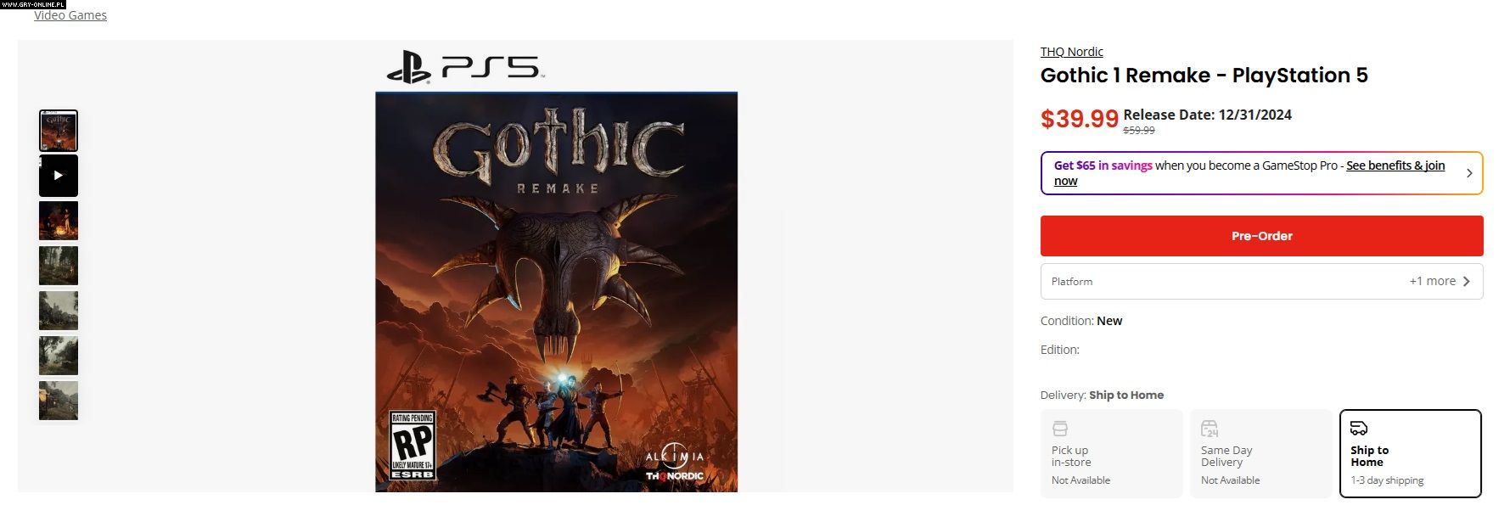Open GameStop Pro savings banner arrow
The width and height of the screenshot is (1504, 505).
click(1469, 173)
